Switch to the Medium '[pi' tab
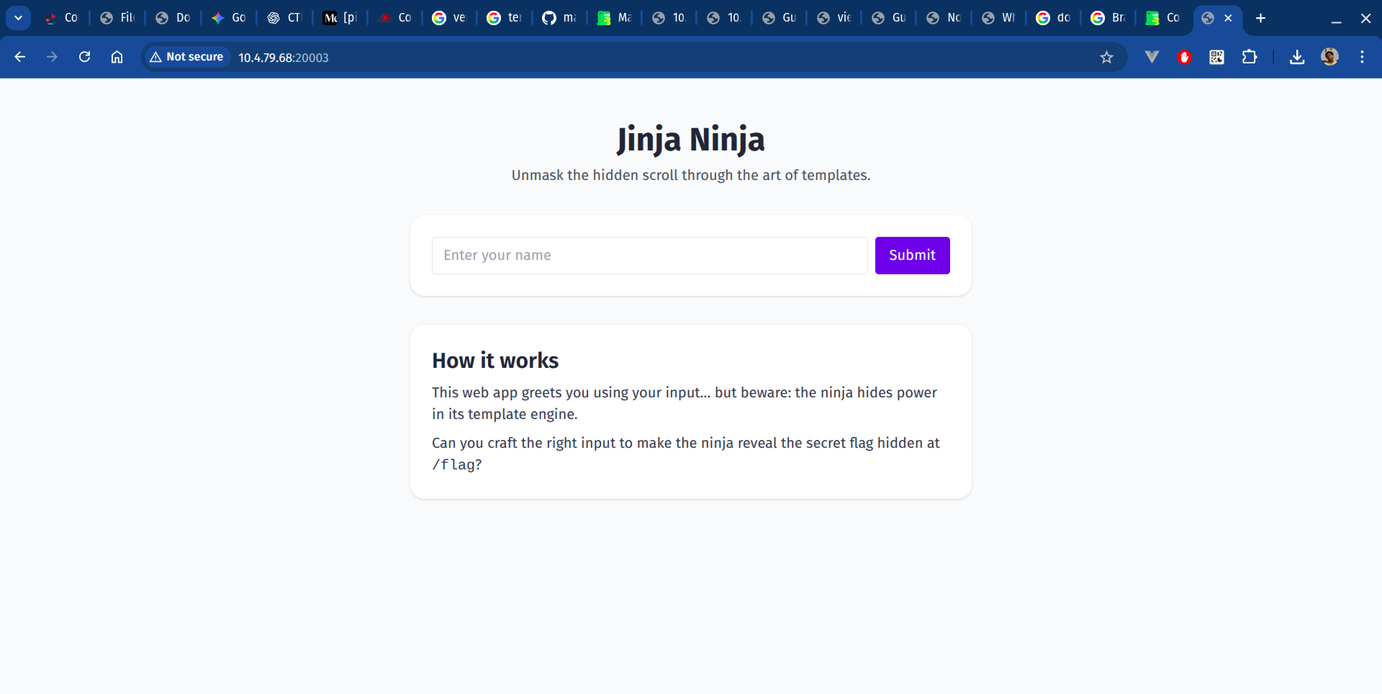The width and height of the screenshot is (1382, 694). tap(340, 18)
